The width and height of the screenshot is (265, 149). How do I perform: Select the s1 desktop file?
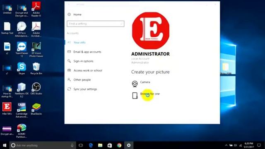(x=7, y=69)
